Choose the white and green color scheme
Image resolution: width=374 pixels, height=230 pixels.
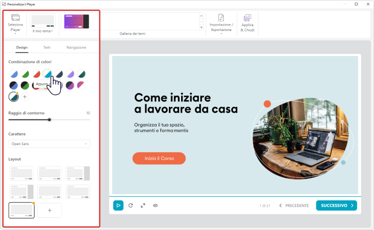[x=25, y=74]
